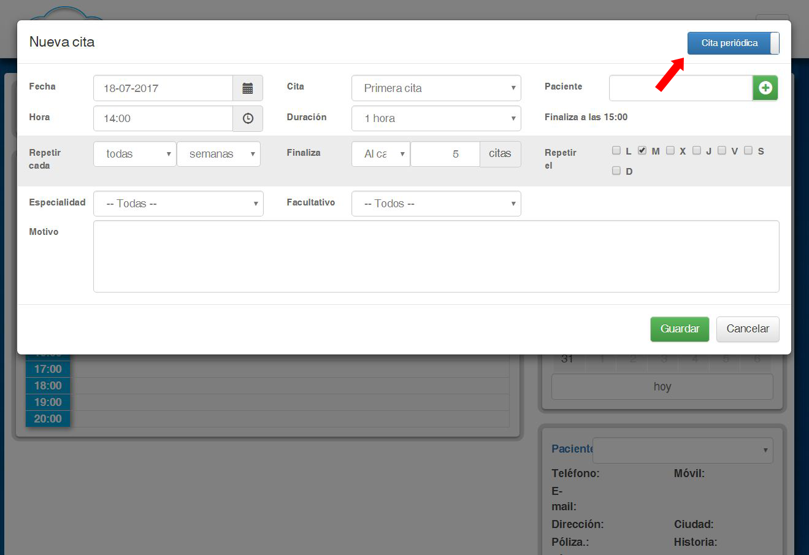This screenshot has height=555, width=809.
Task: Open the 'semanas' repeat unit dropdown
Action: [x=218, y=154]
